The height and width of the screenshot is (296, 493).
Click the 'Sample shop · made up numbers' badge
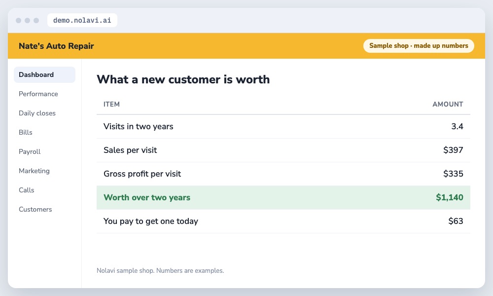click(x=419, y=45)
